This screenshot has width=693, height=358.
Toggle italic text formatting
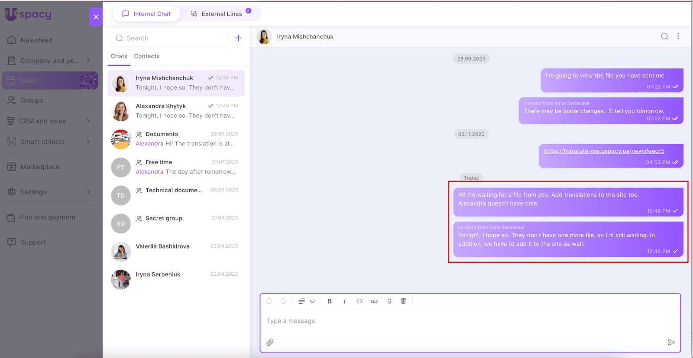(344, 301)
